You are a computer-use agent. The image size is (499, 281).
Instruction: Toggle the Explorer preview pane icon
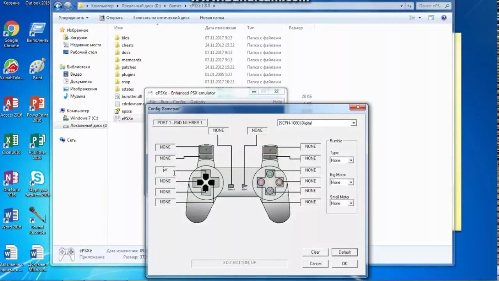(431, 18)
